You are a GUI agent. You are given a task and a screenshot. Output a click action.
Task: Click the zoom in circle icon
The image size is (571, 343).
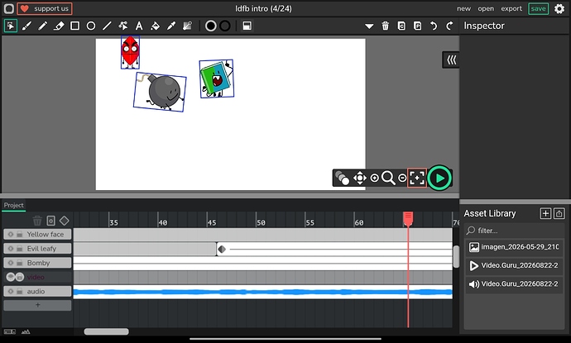pyautogui.click(x=374, y=178)
